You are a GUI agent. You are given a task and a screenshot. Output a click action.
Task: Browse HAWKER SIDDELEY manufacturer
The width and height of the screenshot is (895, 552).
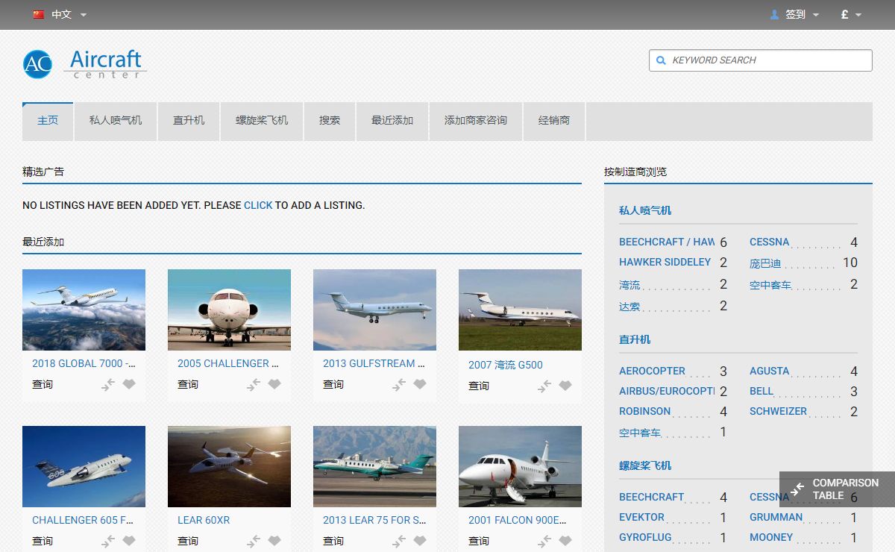click(665, 263)
